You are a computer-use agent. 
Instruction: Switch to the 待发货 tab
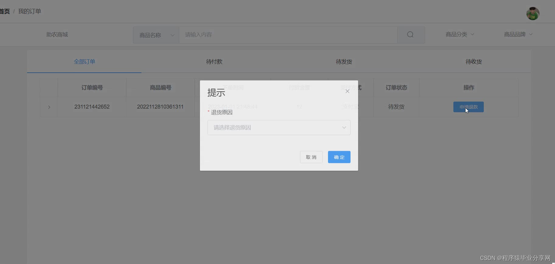coord(344,62)
